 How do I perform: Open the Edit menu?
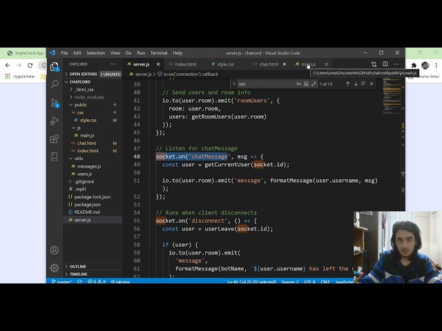[77, 52]
